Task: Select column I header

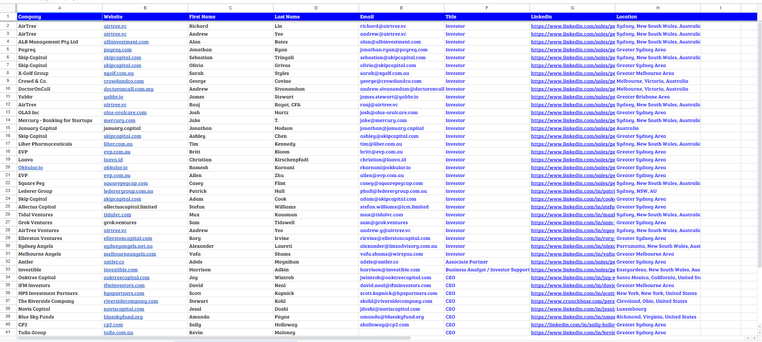Action: pyautogui.click(x=721, y=8)
